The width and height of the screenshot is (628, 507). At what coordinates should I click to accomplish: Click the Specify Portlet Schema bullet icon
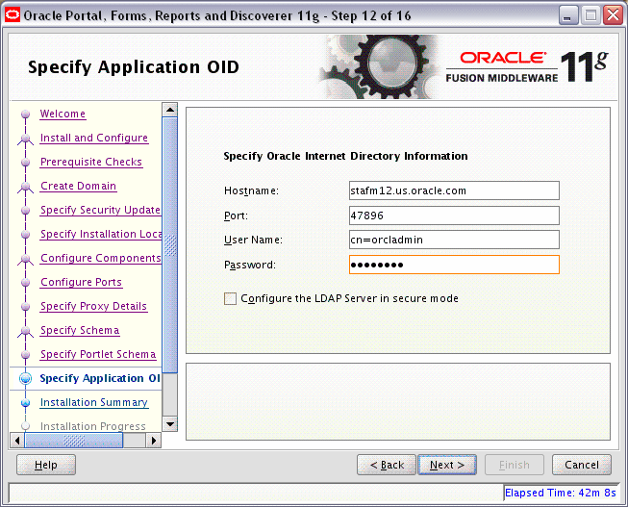point(26,355)
